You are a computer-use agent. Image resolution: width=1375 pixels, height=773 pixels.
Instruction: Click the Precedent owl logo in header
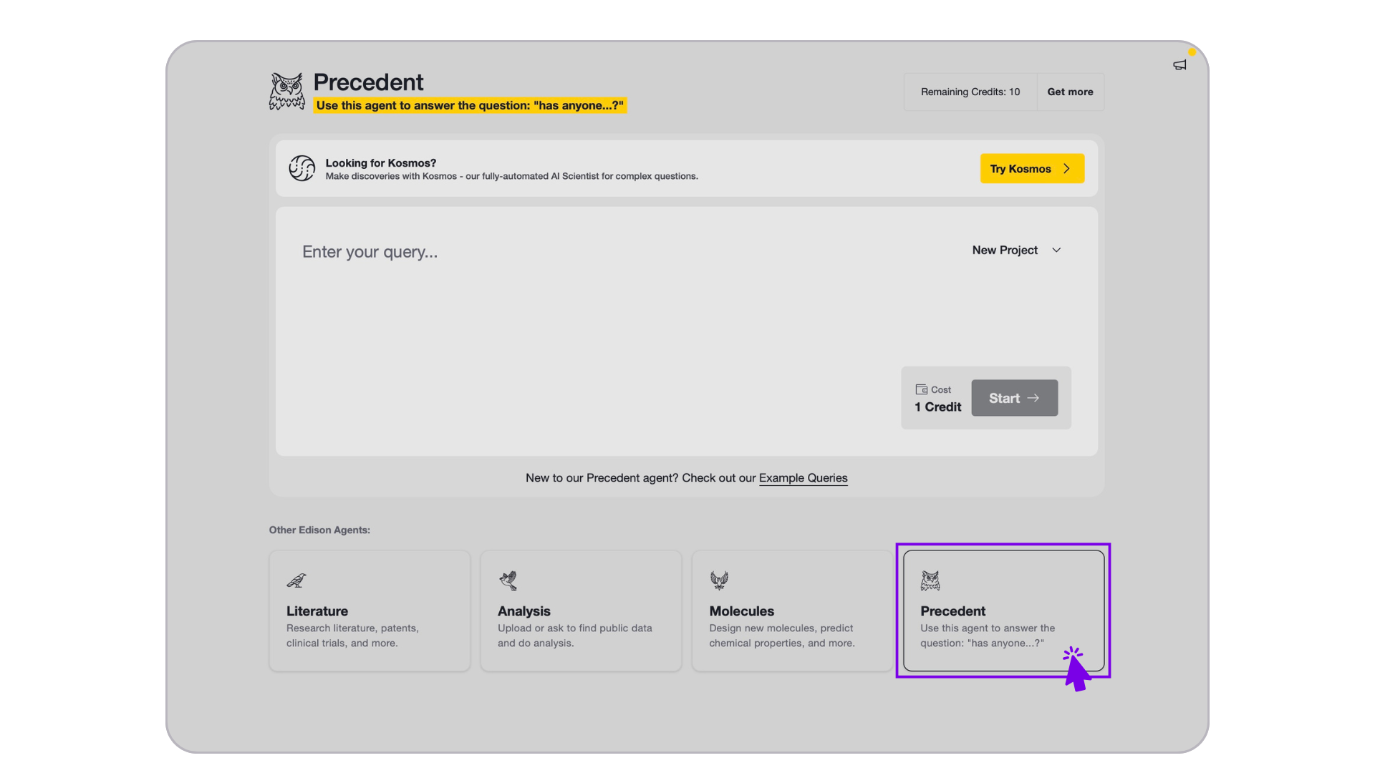tap(286, 92)
